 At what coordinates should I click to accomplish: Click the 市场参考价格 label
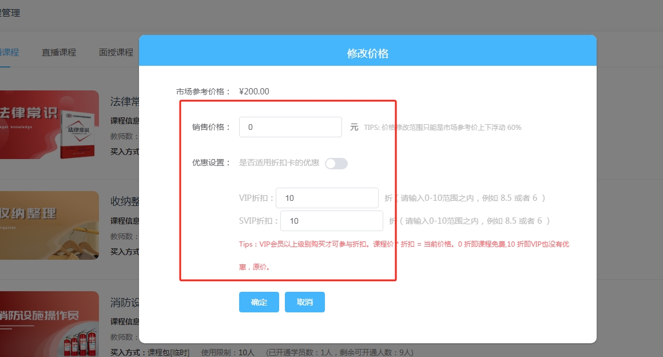(203, 92)
